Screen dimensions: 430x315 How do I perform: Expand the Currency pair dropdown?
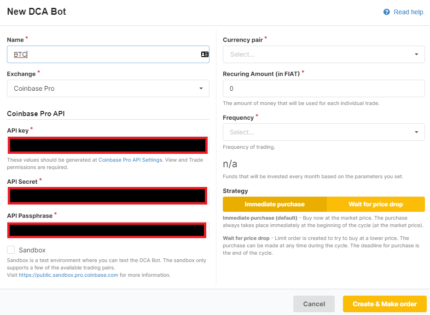(324, 54)
